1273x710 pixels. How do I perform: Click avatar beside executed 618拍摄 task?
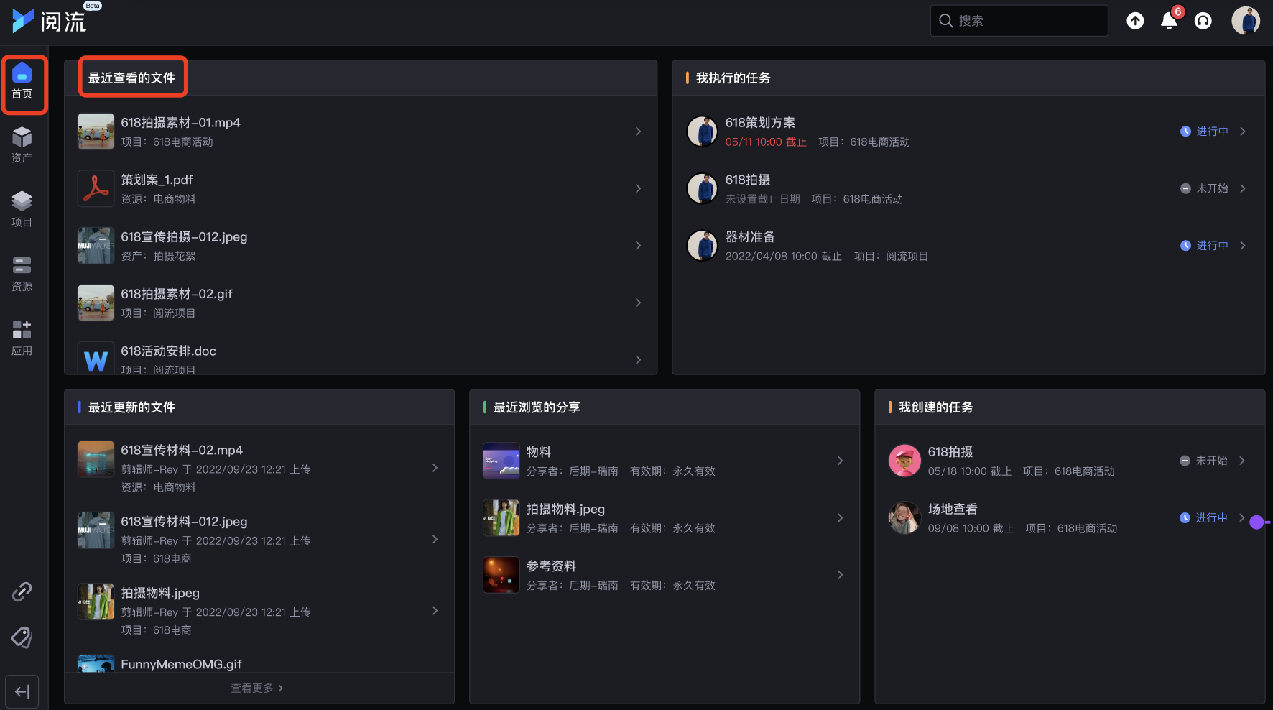[x=702, y=188]
